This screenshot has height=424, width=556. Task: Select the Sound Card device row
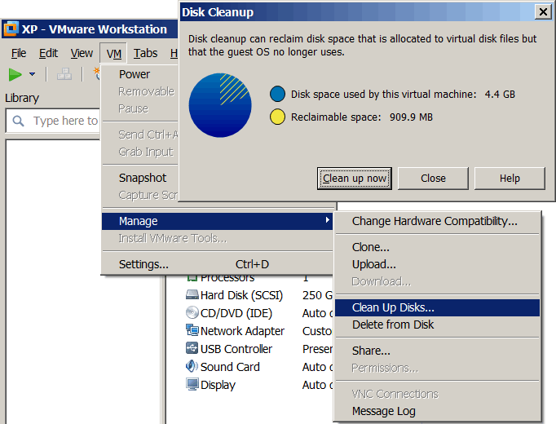[259, 367]
